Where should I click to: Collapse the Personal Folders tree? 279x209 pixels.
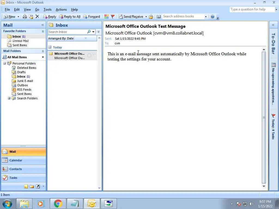5,63
